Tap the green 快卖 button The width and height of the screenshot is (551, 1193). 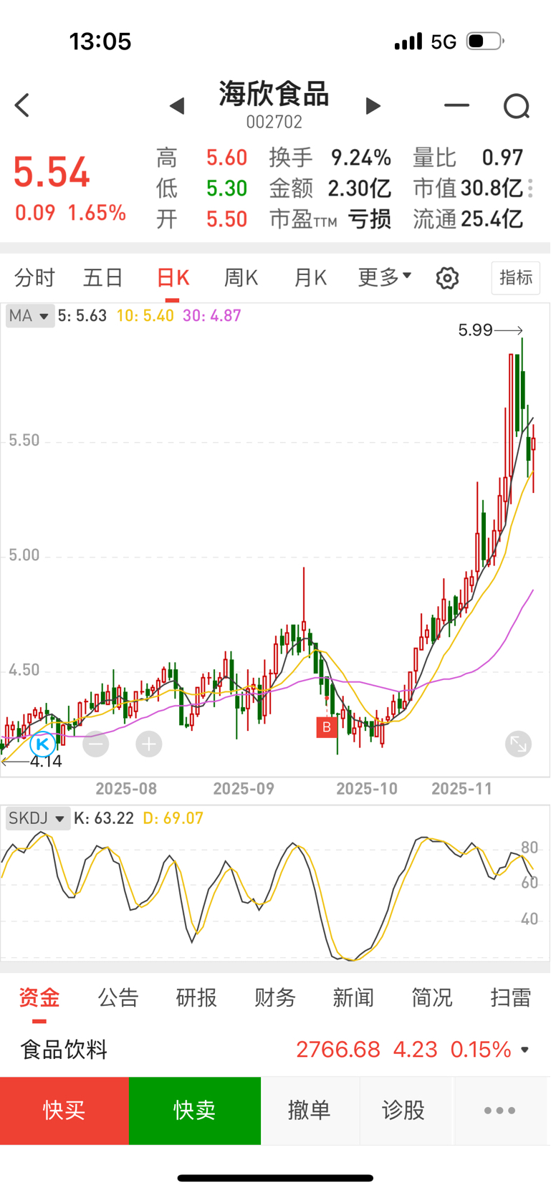coord(195,1111)
